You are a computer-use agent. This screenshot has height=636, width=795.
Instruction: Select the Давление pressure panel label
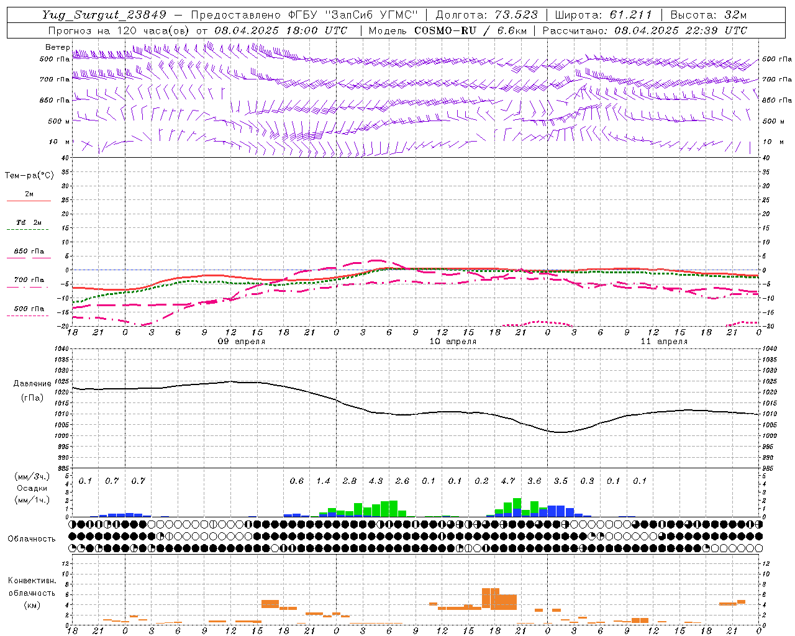click(32, 384)
